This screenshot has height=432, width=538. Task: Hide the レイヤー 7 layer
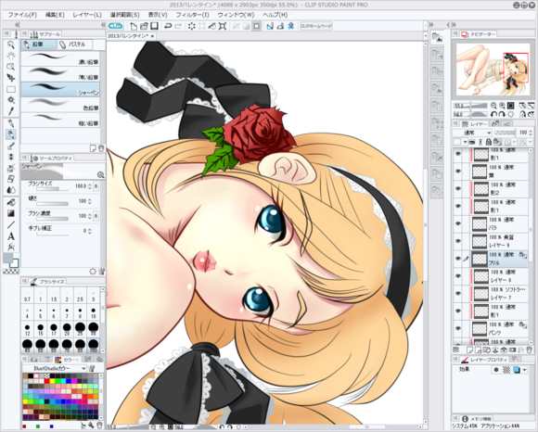pos(458,294)
